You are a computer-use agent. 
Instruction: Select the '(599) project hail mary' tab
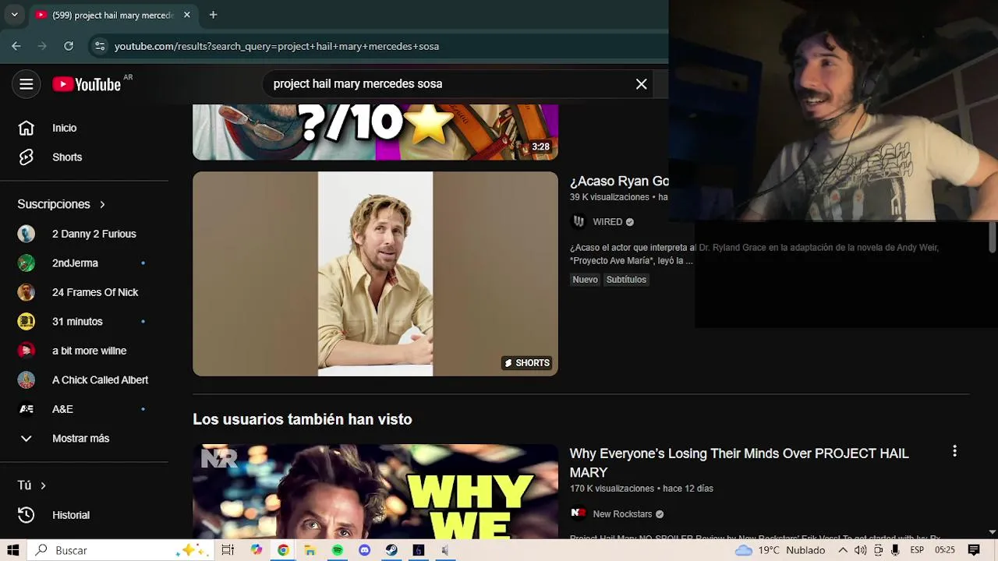(112, 15)
